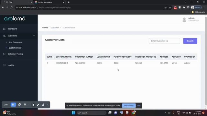Select the recorder highlighter tool
The image size is (207, 116).
(43, 105)
